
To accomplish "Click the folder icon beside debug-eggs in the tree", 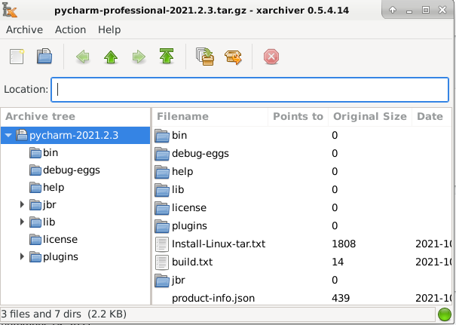I will [35, 170].
